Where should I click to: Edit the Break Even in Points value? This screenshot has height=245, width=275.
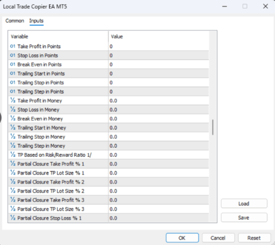(159, 65)
